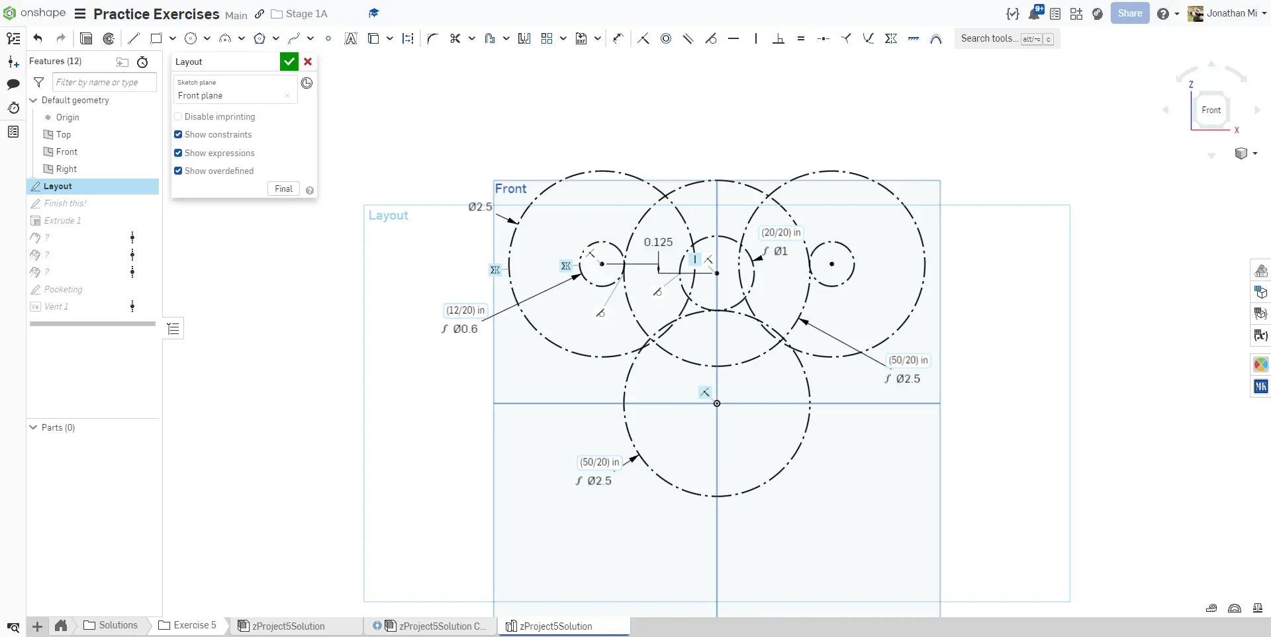This screenshot has width=1271, height=637.
Task: Select the Sketch fillet tool
Action: (432, 38)
